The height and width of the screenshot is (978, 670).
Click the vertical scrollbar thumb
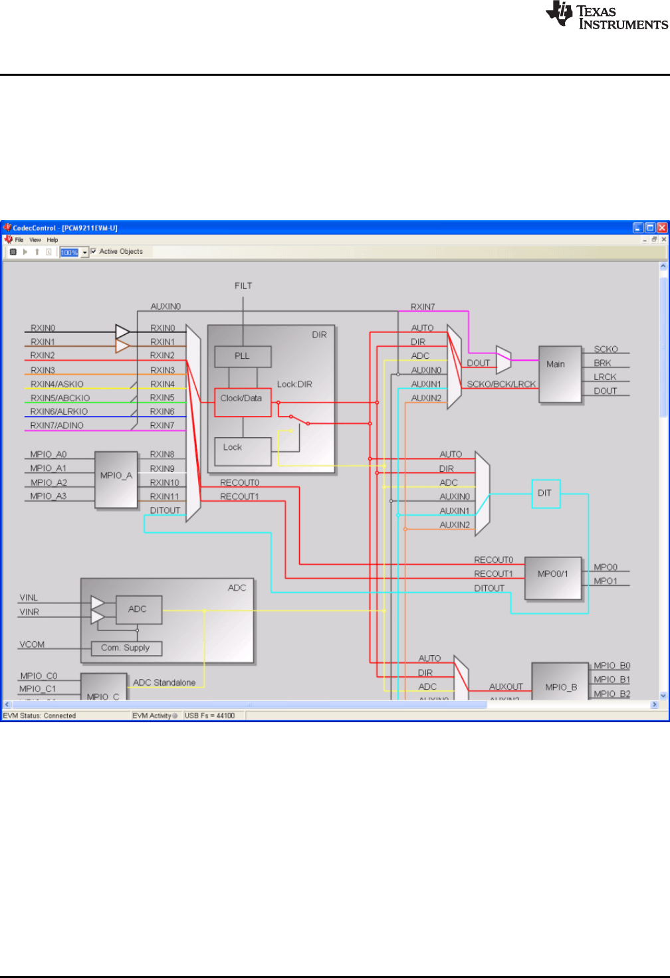click(x=663, y=347)
